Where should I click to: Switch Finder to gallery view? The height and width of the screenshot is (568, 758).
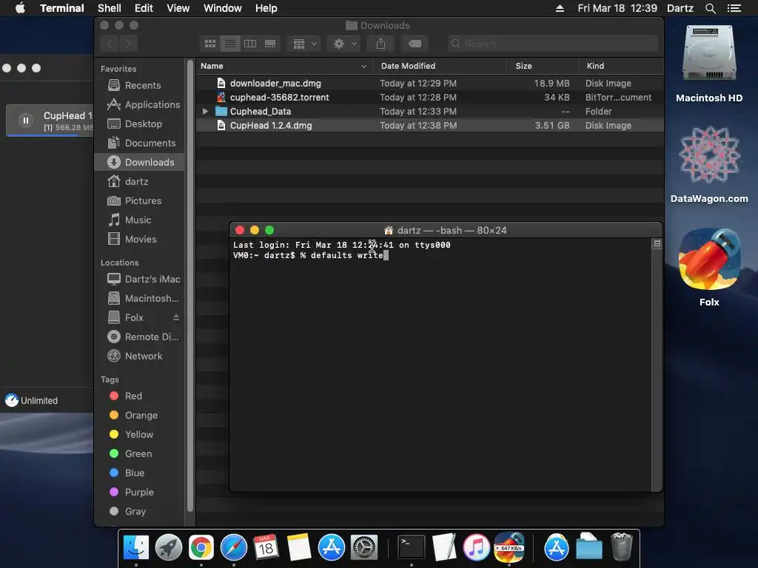coord(270,44)
